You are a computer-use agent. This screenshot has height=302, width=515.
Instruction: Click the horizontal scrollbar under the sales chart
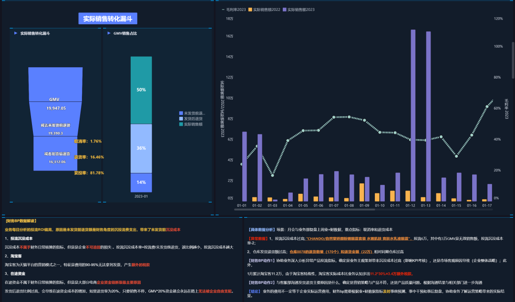coord(304,210)
